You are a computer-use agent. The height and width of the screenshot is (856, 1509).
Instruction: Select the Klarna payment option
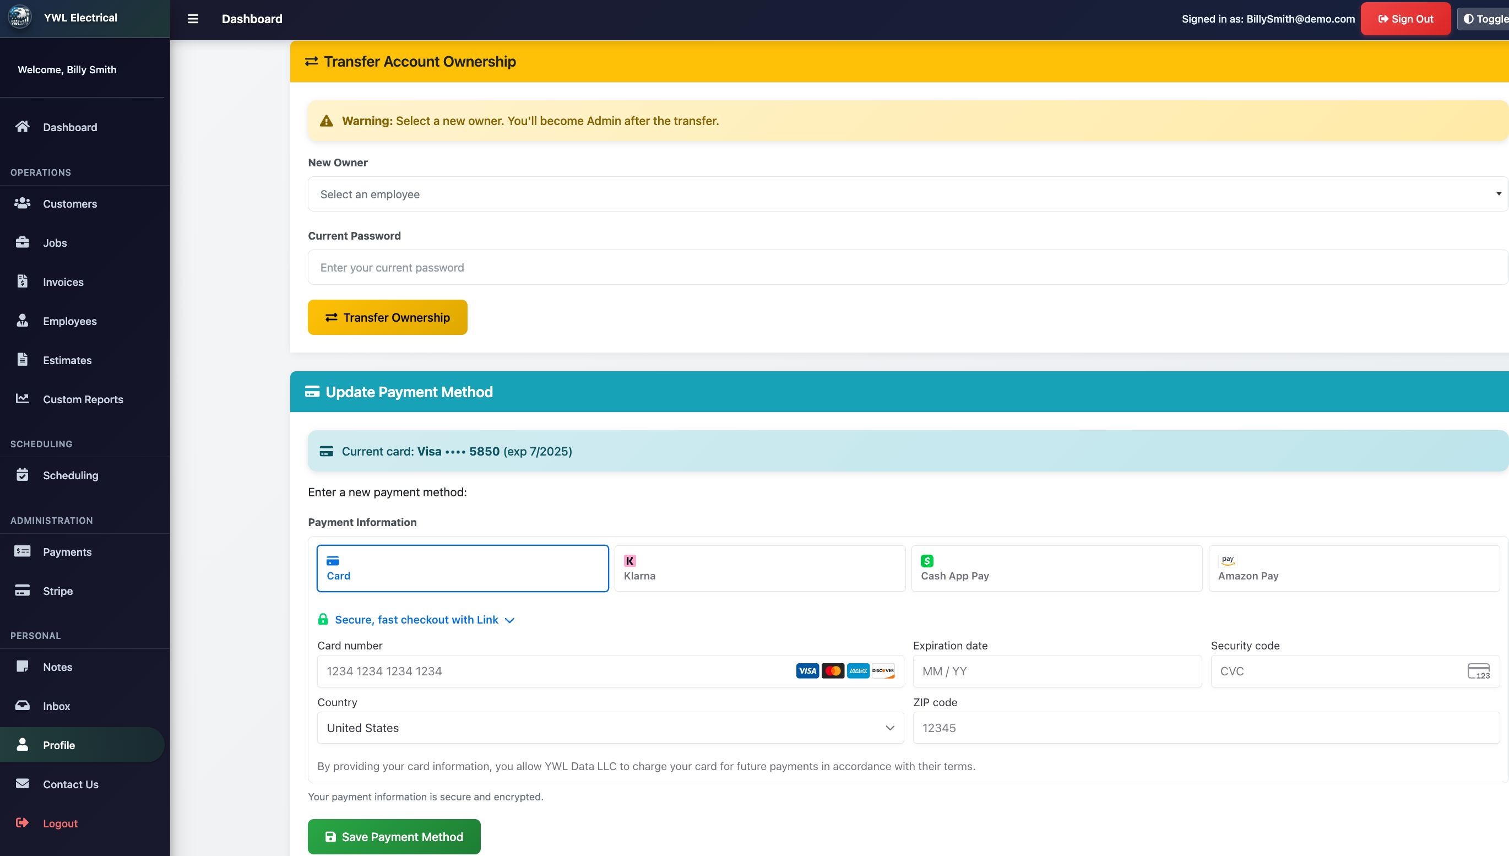pyautogui.click(x=759, y=568)
